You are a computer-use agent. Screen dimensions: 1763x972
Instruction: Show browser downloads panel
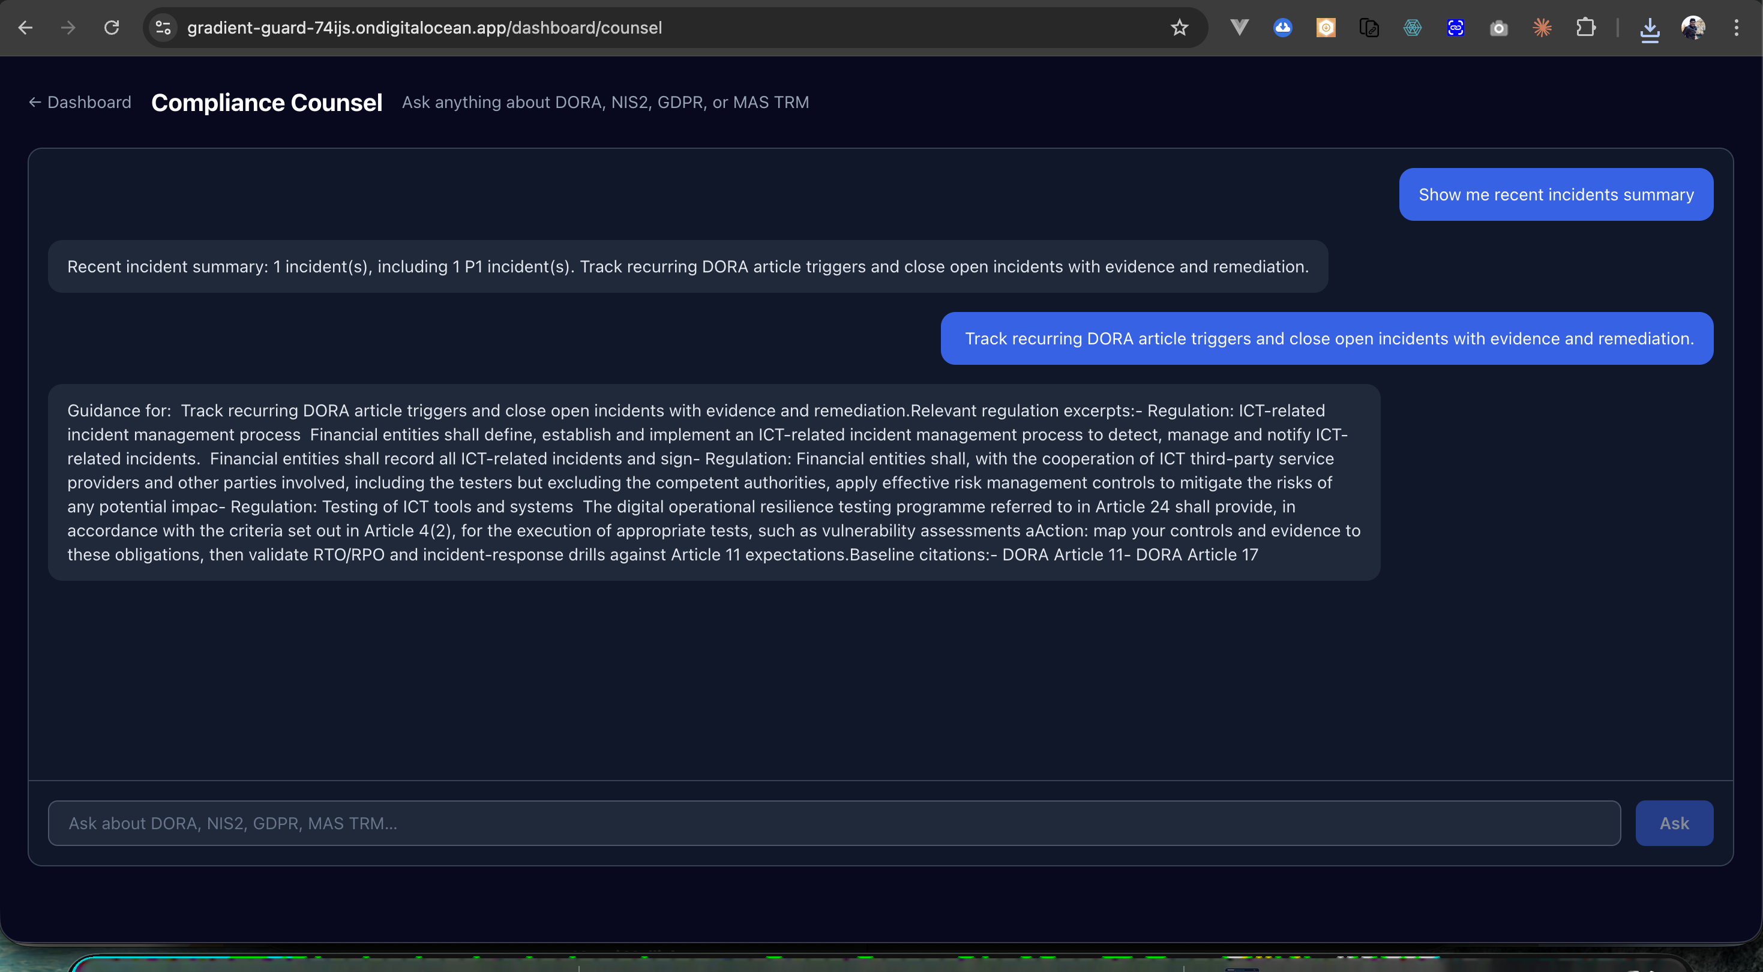tap(1650, 29)
